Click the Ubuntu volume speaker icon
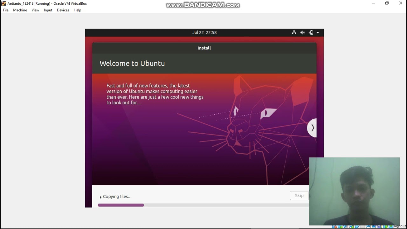The image size is (407, 229). (x=302, y=32)
